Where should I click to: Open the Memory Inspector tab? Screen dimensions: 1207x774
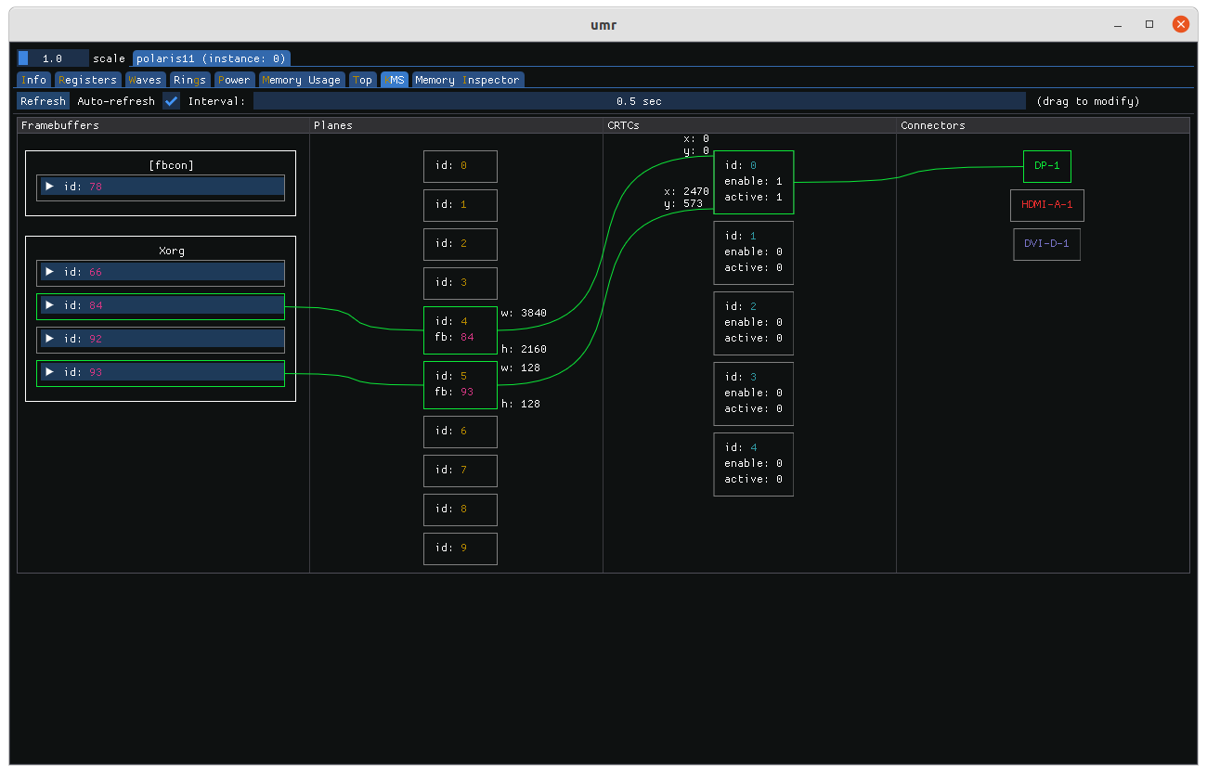(468, 80)
